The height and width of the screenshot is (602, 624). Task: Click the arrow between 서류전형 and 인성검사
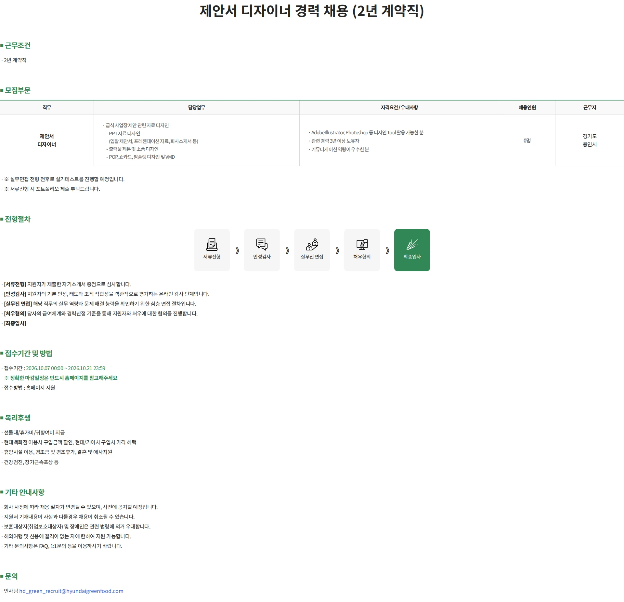[x=237, y=250]
